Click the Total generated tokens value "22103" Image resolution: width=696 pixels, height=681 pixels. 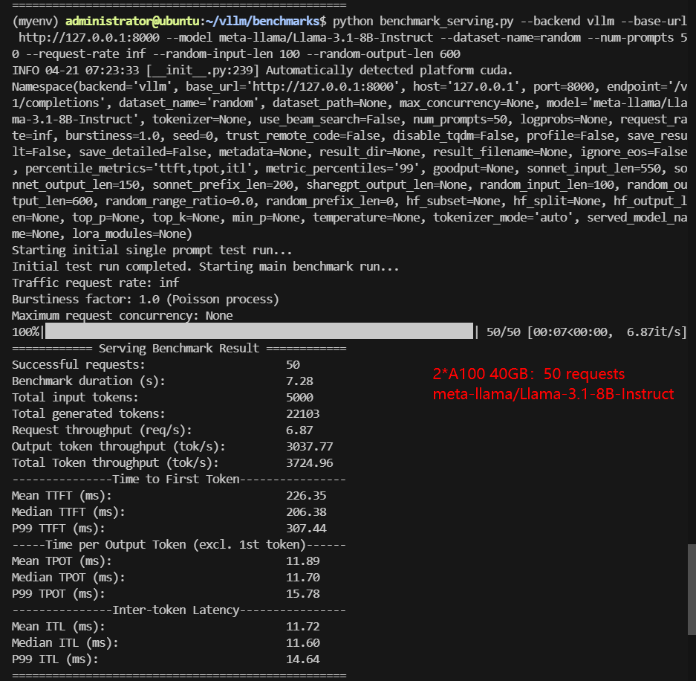[303, 414]
